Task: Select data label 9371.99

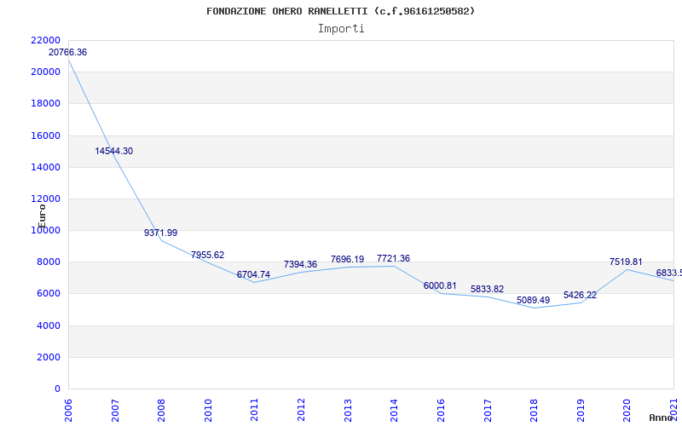Action: [161, 233]
